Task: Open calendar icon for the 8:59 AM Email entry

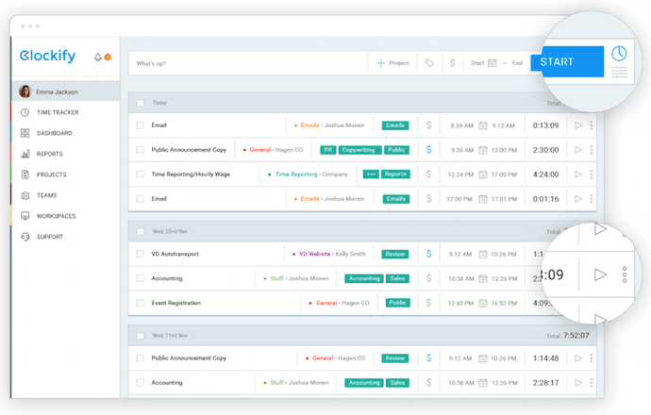Action: 482,124
